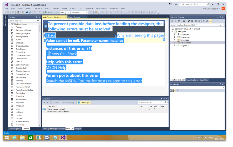Click the pending changes filter icon

[184, 21]
